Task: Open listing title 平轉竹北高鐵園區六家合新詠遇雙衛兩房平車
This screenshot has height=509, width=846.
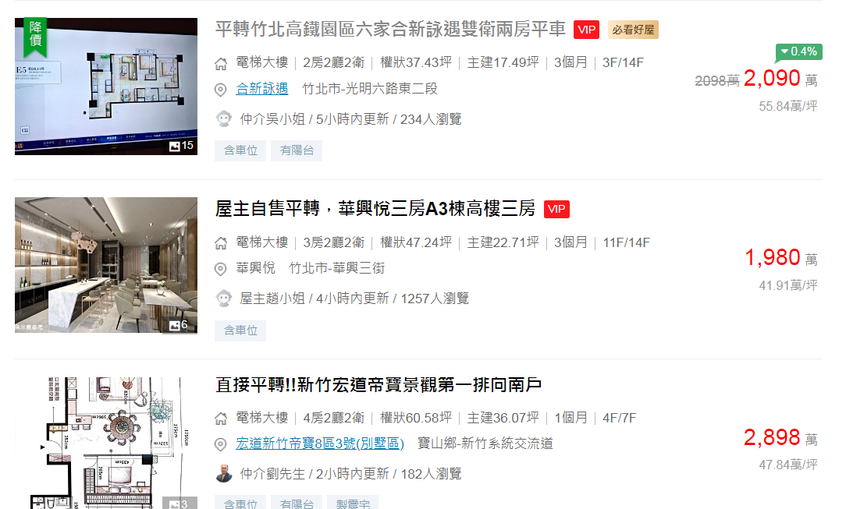Action: coord(390,29)
